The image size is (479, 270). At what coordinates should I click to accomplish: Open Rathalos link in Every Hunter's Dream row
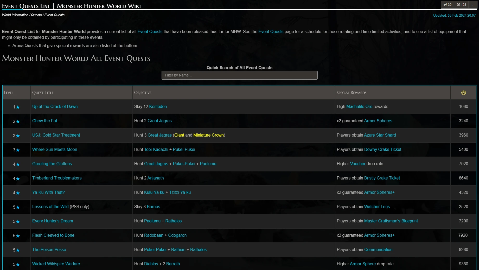point(174,221)
